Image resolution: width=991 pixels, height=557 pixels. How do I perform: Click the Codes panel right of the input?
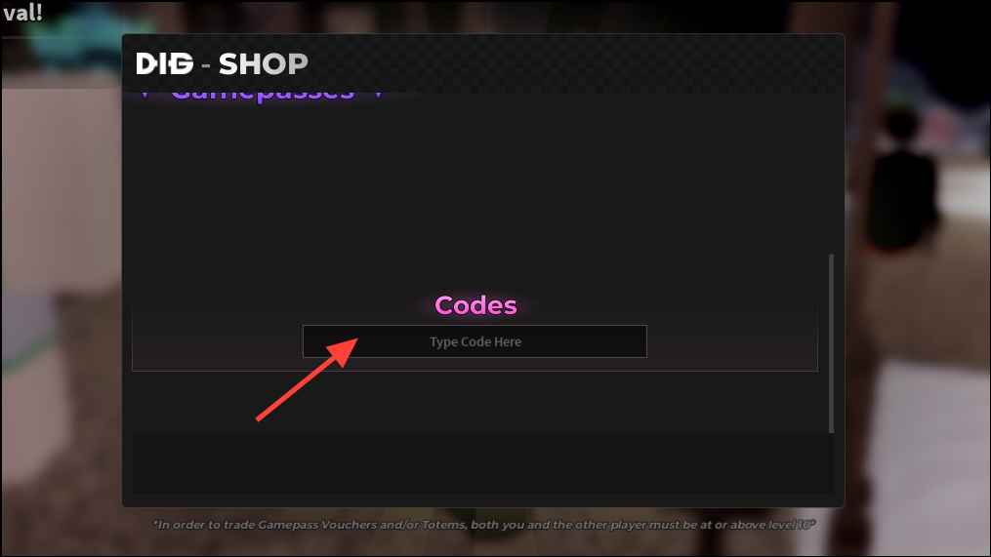(732, 341)
